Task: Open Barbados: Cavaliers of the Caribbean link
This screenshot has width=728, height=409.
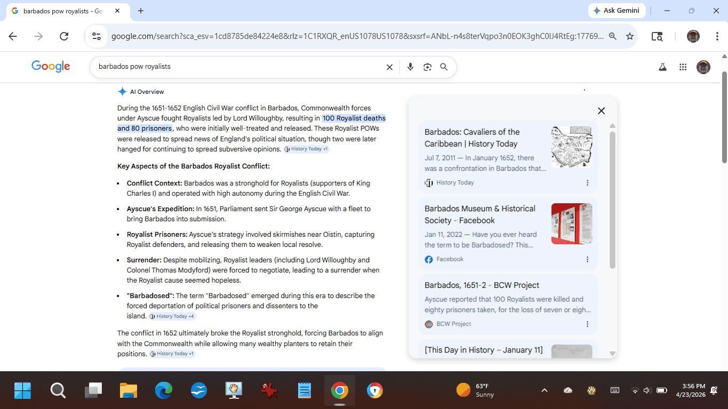Action: click(x=471, y=138)
